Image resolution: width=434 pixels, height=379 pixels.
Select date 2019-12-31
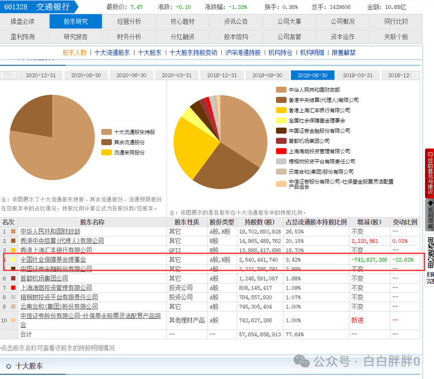pos(222,75)
